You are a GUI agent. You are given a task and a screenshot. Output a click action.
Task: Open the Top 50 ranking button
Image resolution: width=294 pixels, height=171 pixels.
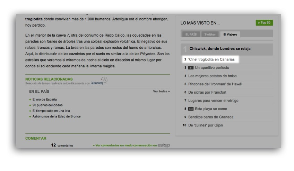click(264, 23)
